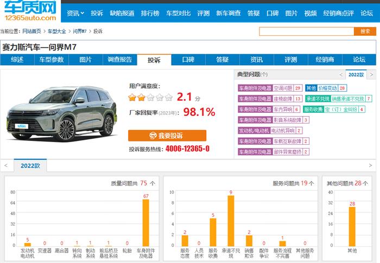Click the 98.1% 厂家回复率 value
The height and width of the screenshot is (263, 380).
pos(199,112)
